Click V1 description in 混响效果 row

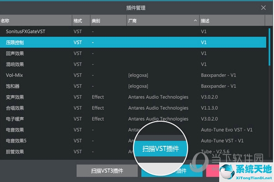[x=204, y=64]
